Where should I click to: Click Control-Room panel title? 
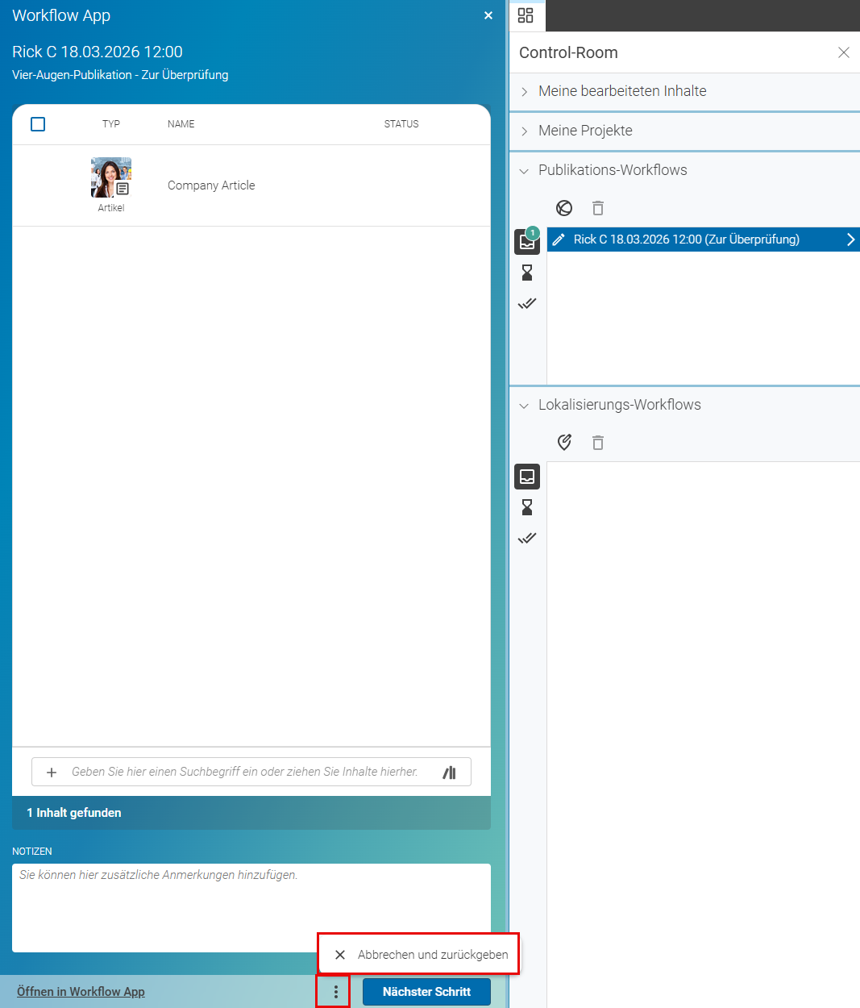(x=568, y=52)
